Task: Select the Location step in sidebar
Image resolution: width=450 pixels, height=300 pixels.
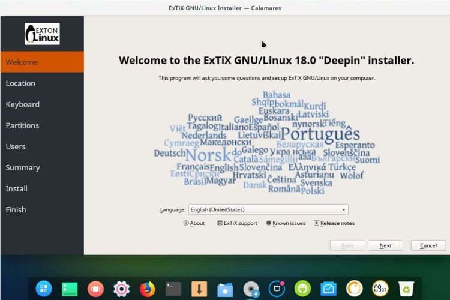Action: click(x=42, y=83)
